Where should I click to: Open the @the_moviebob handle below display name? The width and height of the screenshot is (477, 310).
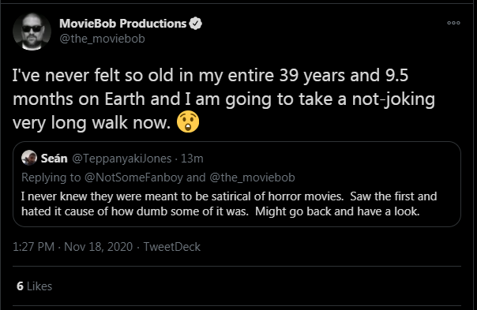[102, 39]
